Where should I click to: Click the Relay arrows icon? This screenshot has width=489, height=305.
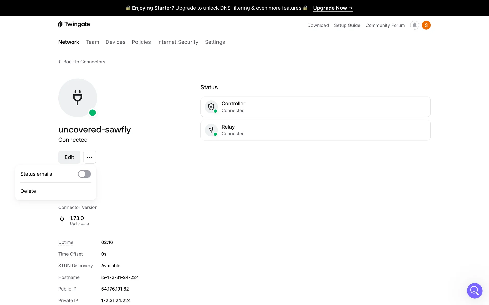211,130
